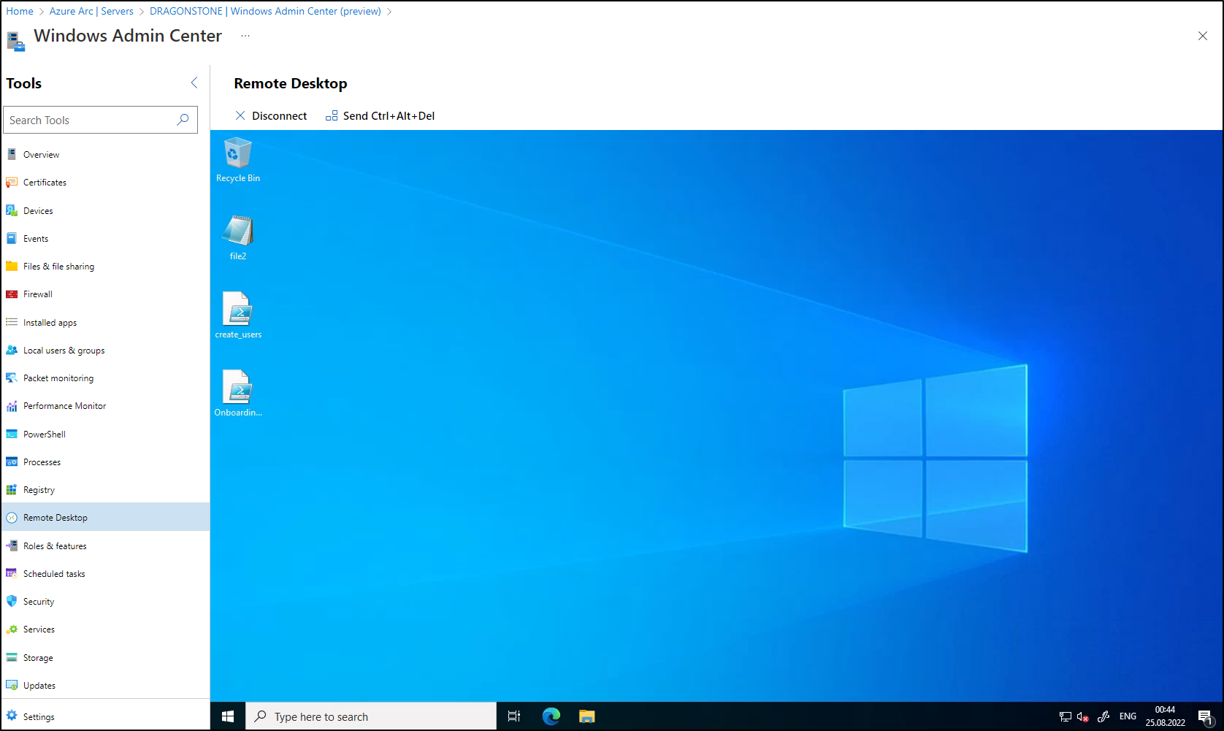1224x731 pixels.
Task: Open Packet monitoring icon
Action: pos(12,378)
